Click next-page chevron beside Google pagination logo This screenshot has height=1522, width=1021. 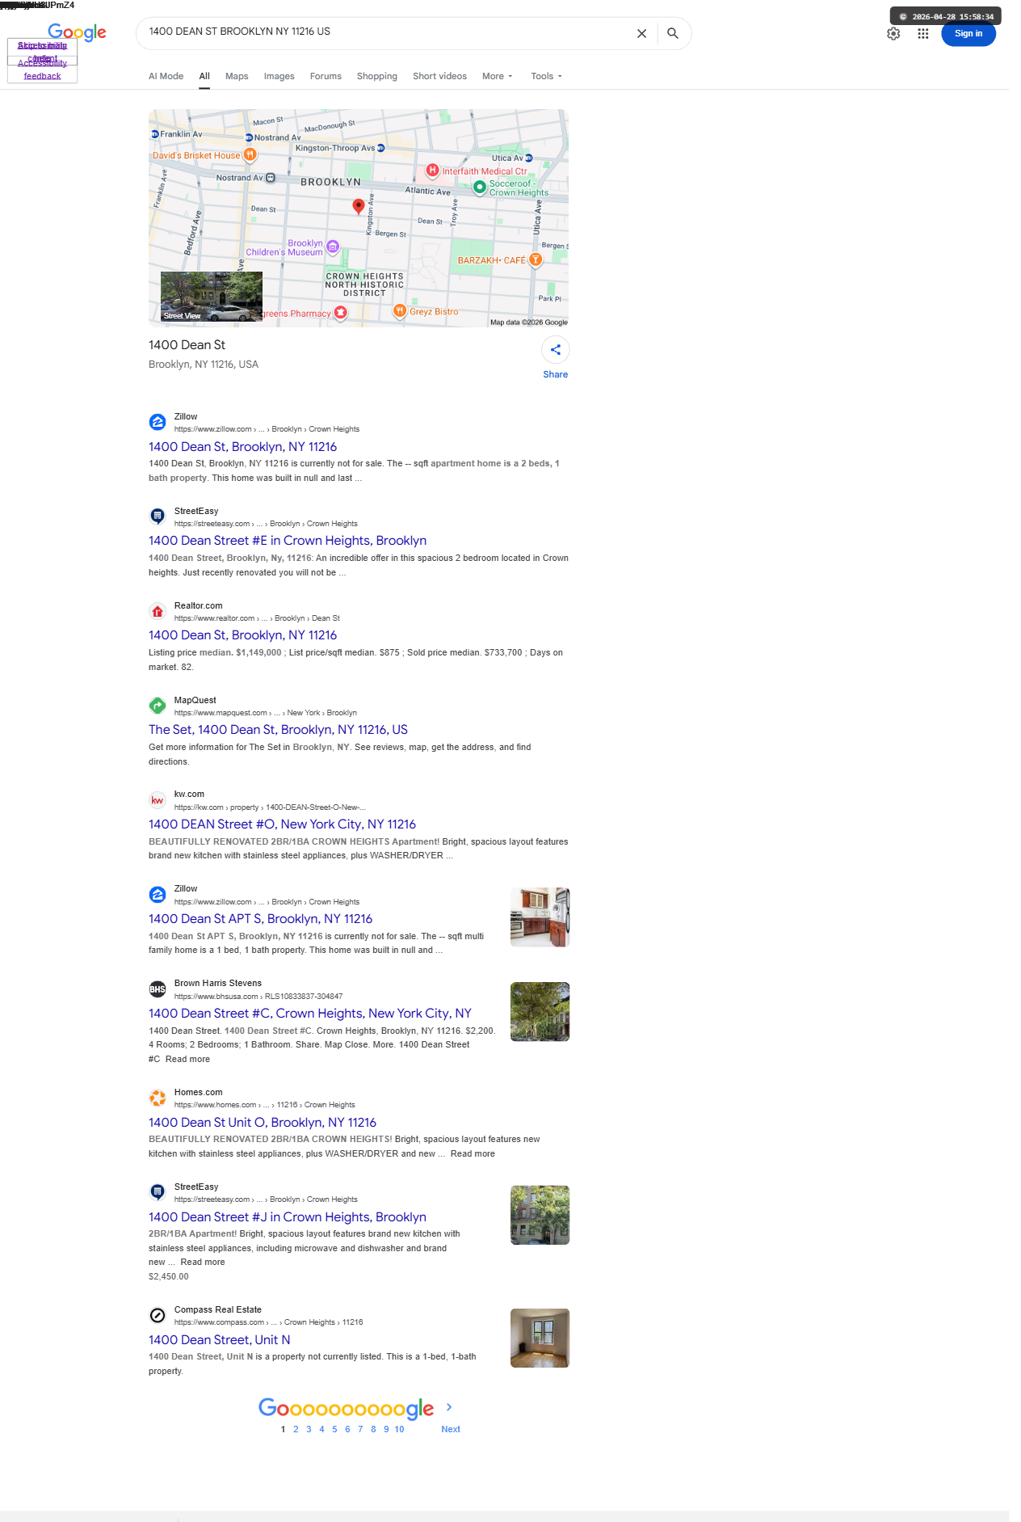tap(449, 1407)
